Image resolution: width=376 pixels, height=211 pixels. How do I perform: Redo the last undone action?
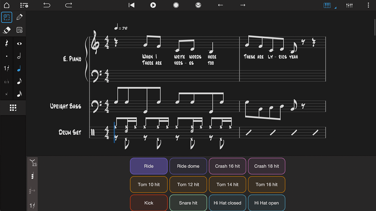68,5
